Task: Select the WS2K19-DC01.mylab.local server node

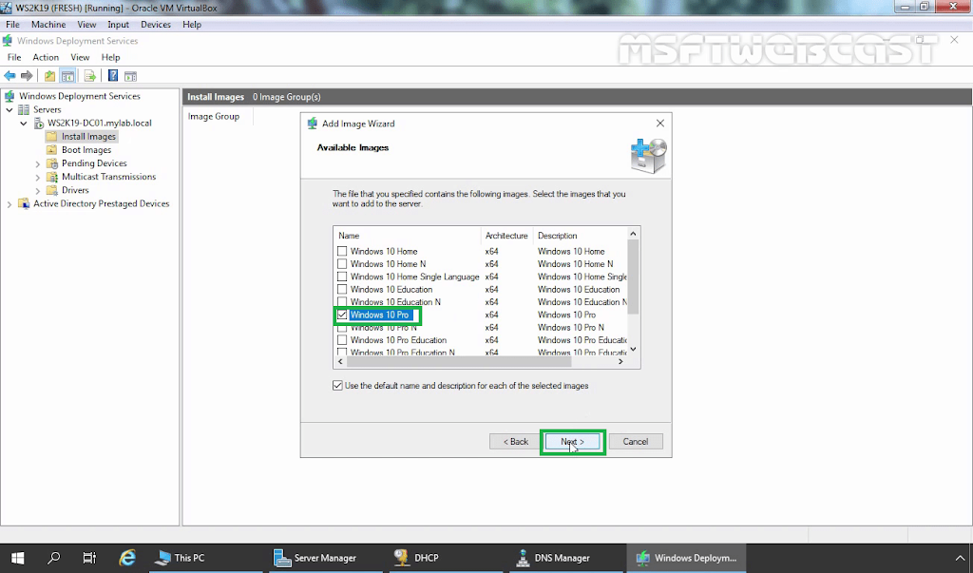Action: point(99,123)
